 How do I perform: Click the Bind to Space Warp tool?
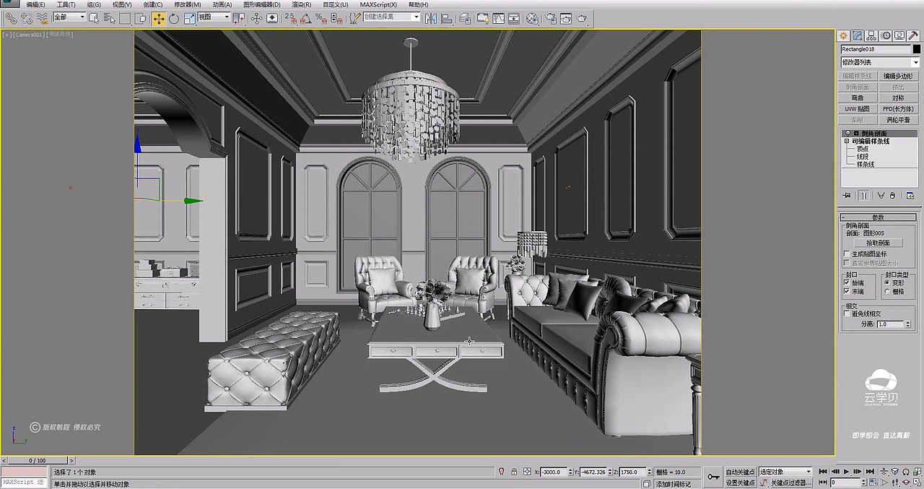43,18
